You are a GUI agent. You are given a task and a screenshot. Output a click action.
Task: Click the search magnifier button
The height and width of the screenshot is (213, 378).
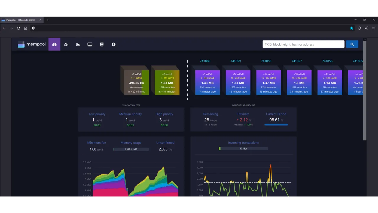pyautogui.click(x=352, y=44)
